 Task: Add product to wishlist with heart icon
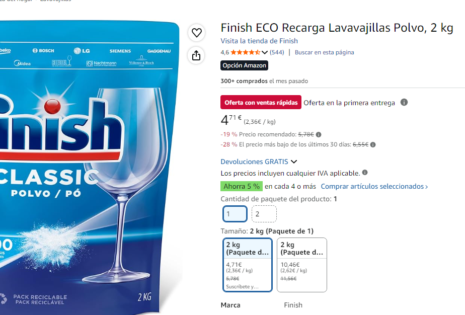click(196, 33)
